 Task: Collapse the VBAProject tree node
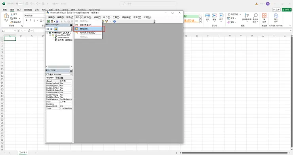[x=47, y=33]
